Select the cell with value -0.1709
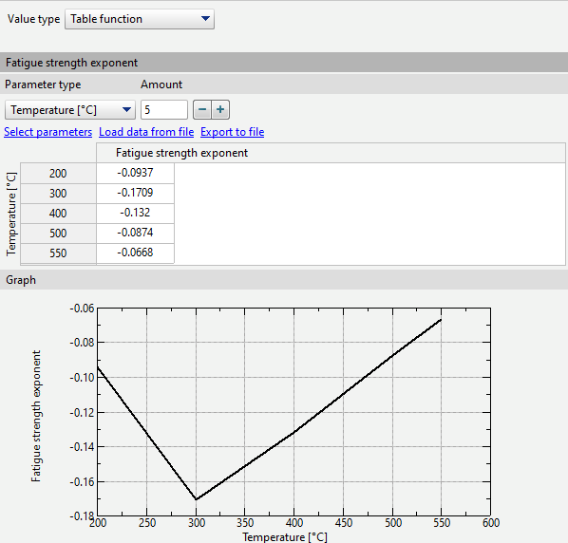Viewport: 568px width, 543px height. (135, 193)
